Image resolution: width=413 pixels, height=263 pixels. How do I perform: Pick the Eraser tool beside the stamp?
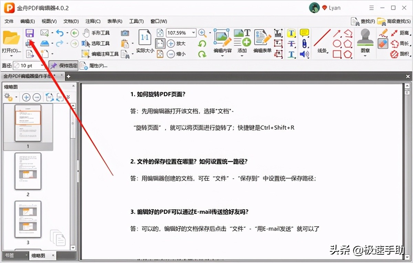pos(383,43)
